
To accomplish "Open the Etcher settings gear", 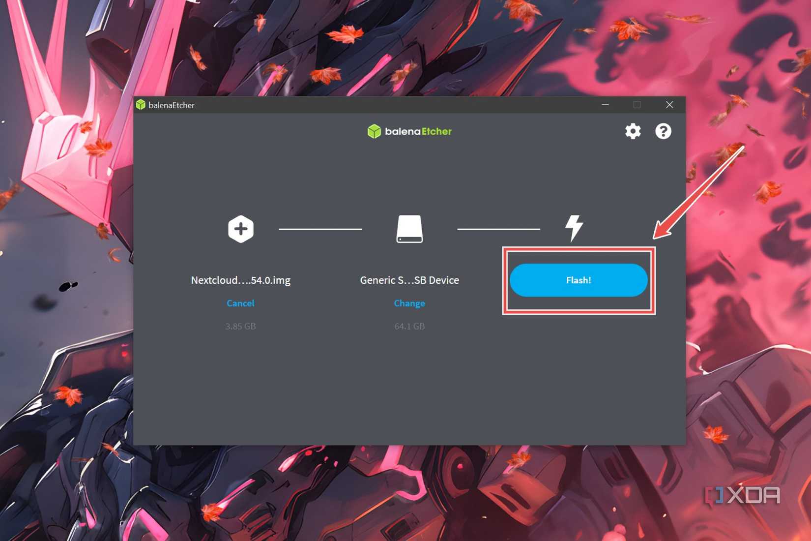I will (x=633, y=131).
